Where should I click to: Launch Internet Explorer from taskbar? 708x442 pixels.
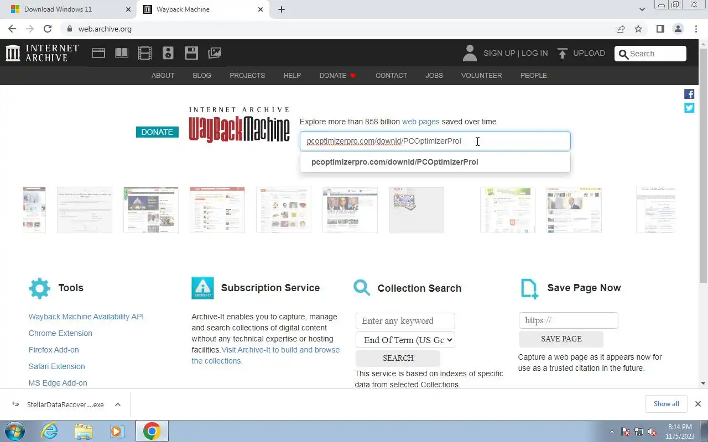click(x=50, y=431)
